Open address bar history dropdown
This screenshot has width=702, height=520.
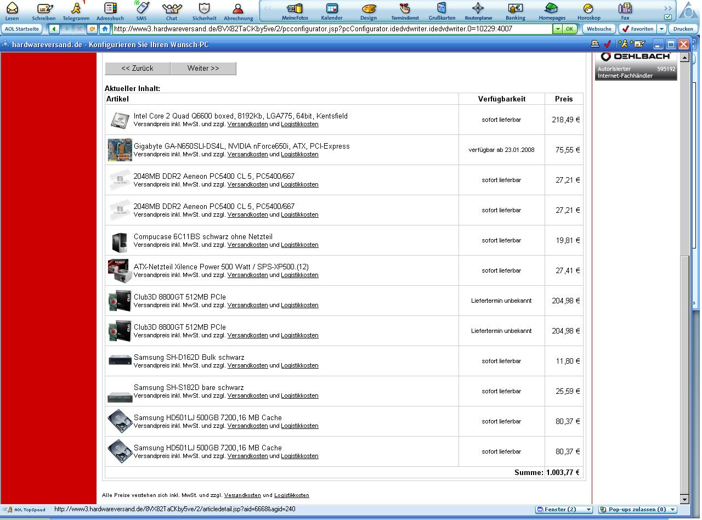[558, 29]
